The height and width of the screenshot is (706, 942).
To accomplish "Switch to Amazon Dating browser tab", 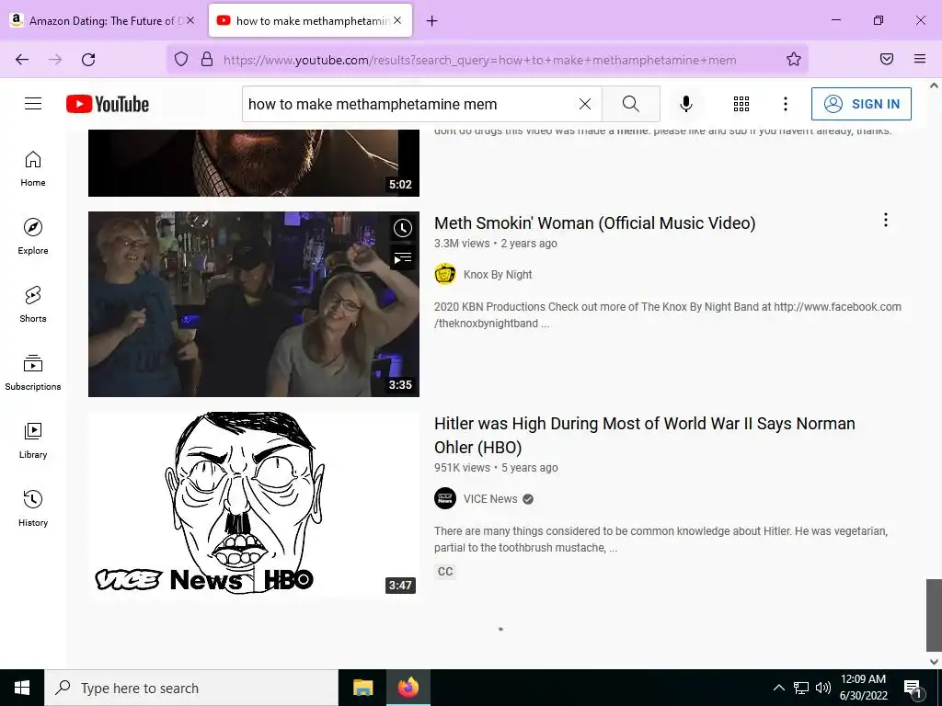I will tap(103, 20).
